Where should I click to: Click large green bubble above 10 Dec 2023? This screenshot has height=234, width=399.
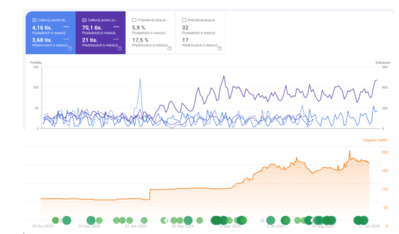pyautogui.click(x=91, y=220)
